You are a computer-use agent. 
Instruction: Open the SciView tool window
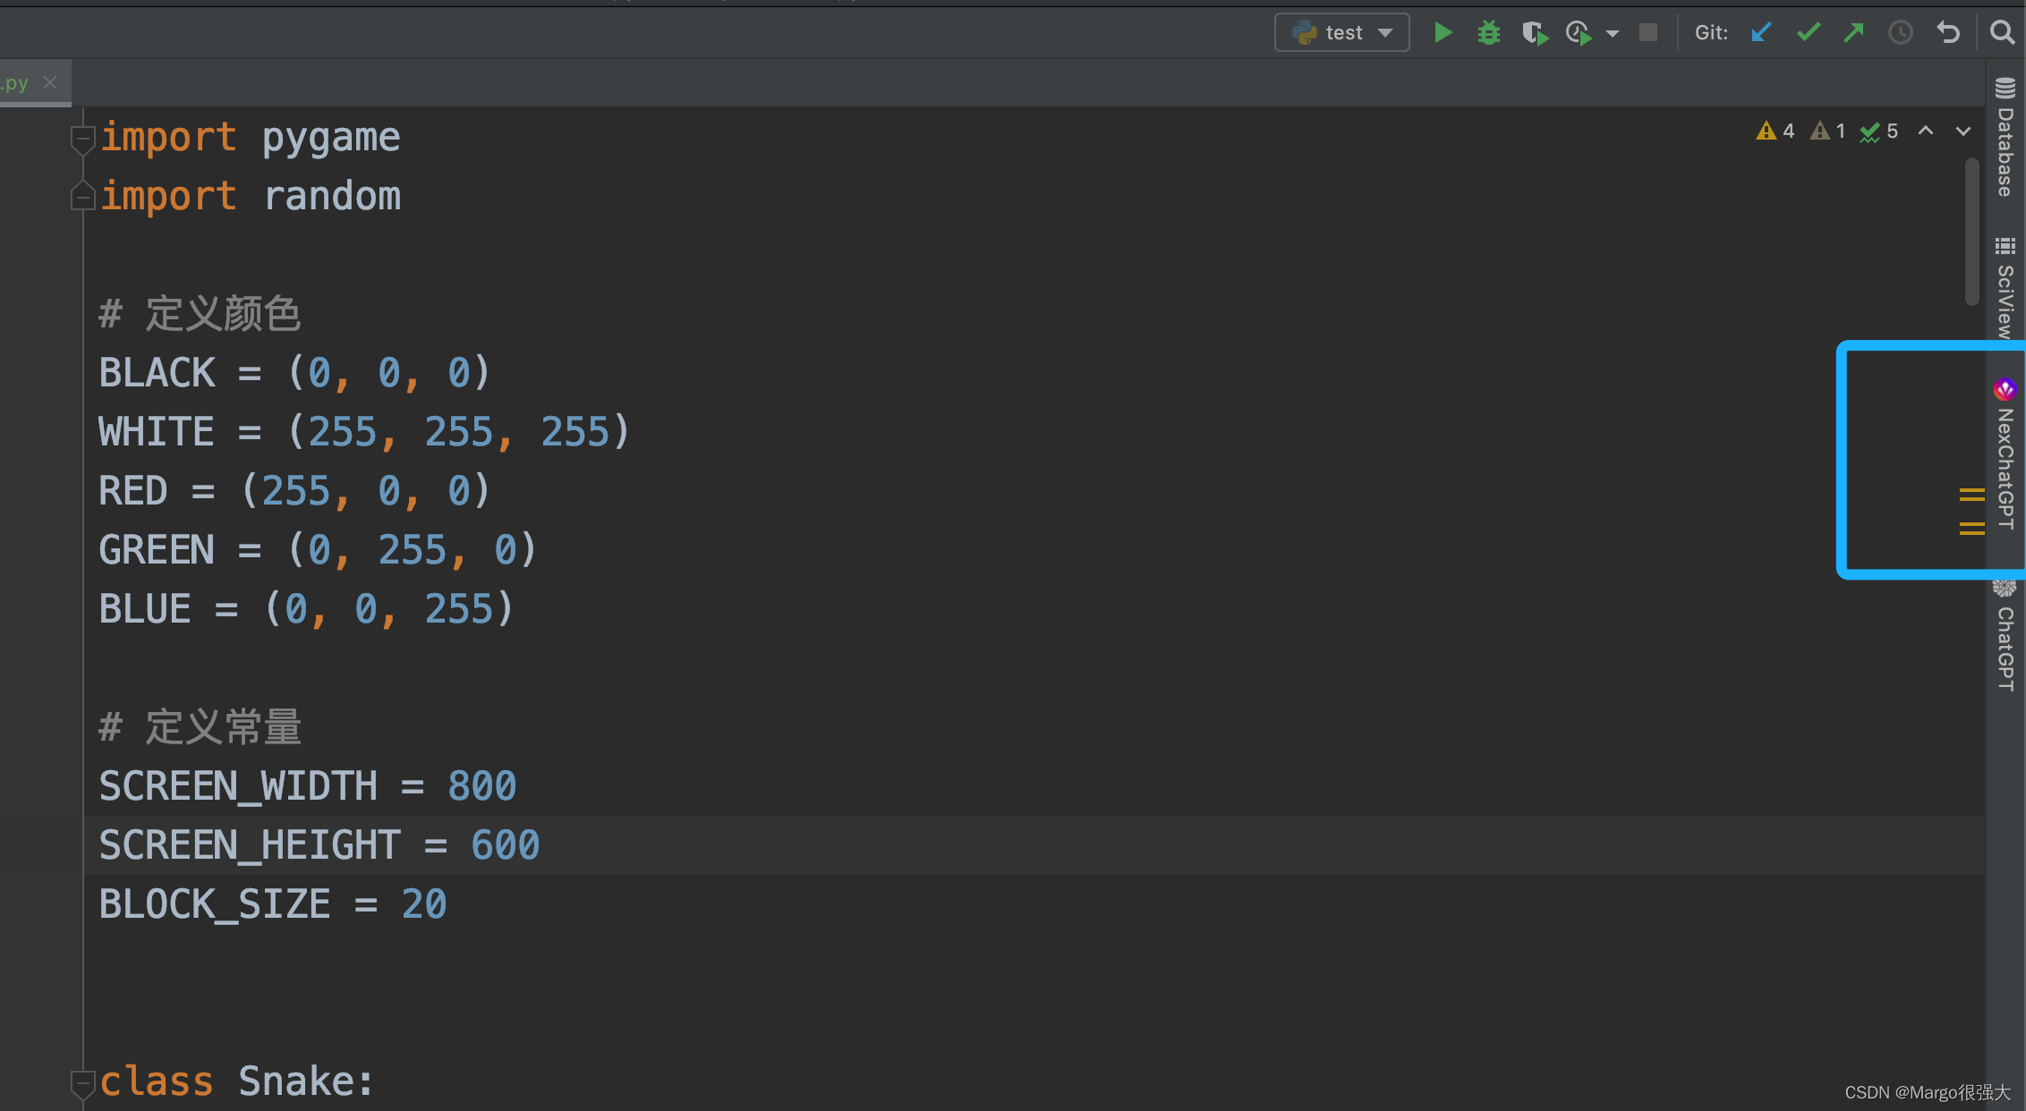pyautogui.click(x=2005, y=288)
